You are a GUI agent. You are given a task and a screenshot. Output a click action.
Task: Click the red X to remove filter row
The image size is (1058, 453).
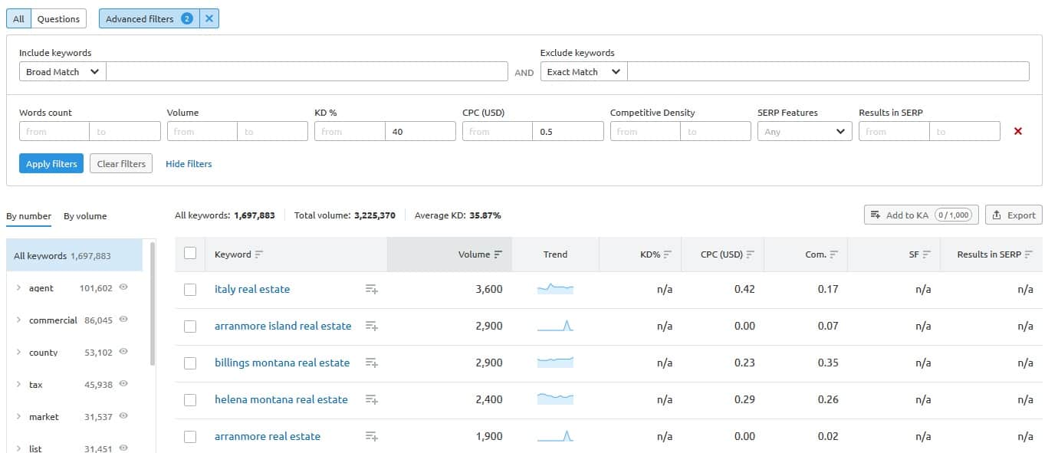pyautogui.click(x=1018, y=132)
